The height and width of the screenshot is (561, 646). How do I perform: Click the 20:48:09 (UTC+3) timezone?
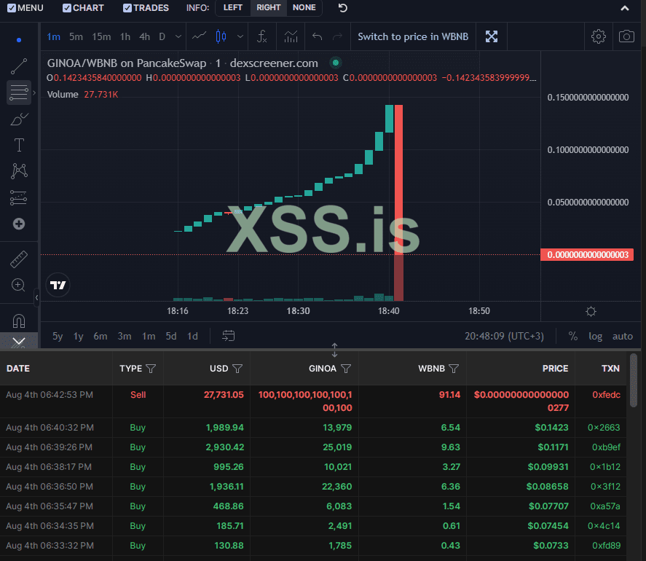click(504, 336)
